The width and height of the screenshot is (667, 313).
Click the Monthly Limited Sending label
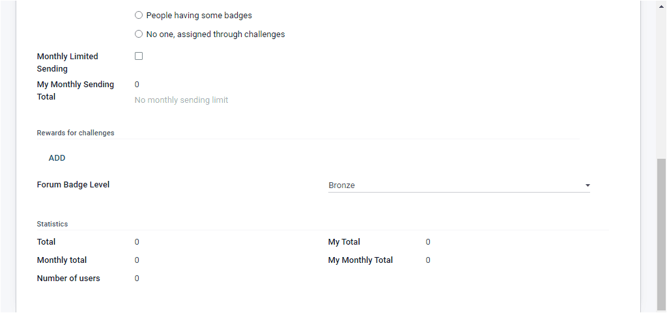point(67,62)
